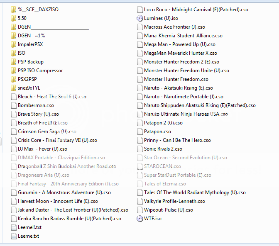Click the Lumines (U).iso disc icon
Screen dimensions: 279x246
tap(140, 18)
